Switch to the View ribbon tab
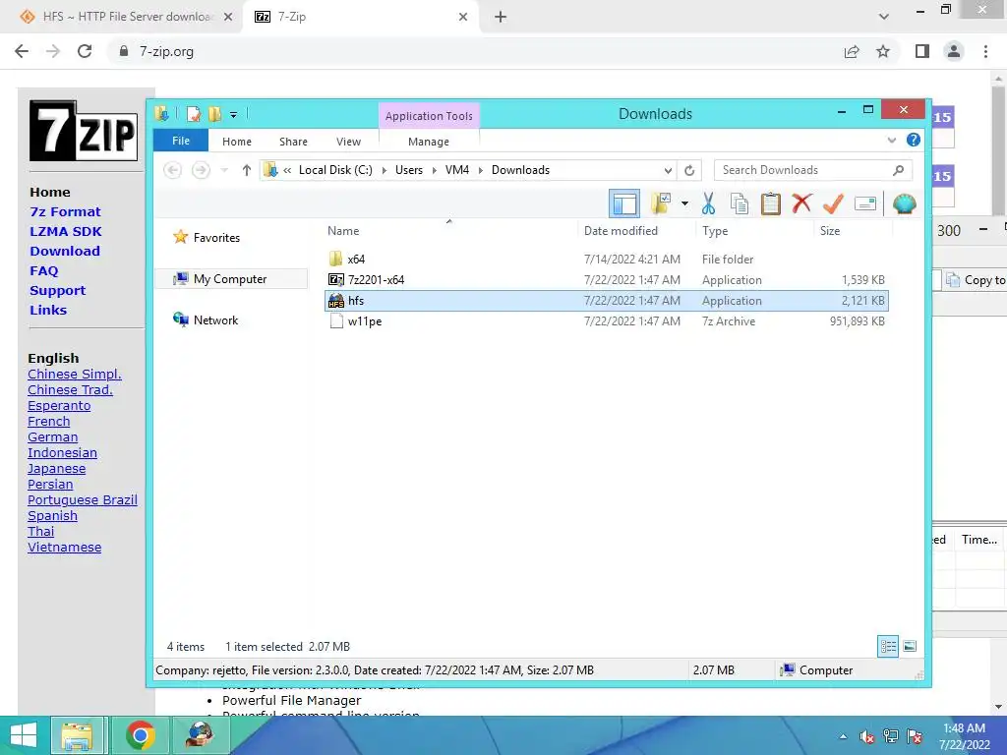The image size is (1007, 755). point(348,142)
